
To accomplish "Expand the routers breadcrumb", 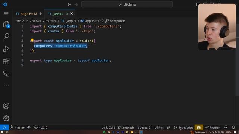I will [x=51, y=21].
